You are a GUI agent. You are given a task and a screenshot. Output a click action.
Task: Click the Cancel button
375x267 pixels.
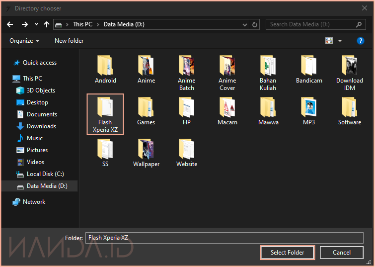(341, 253)
